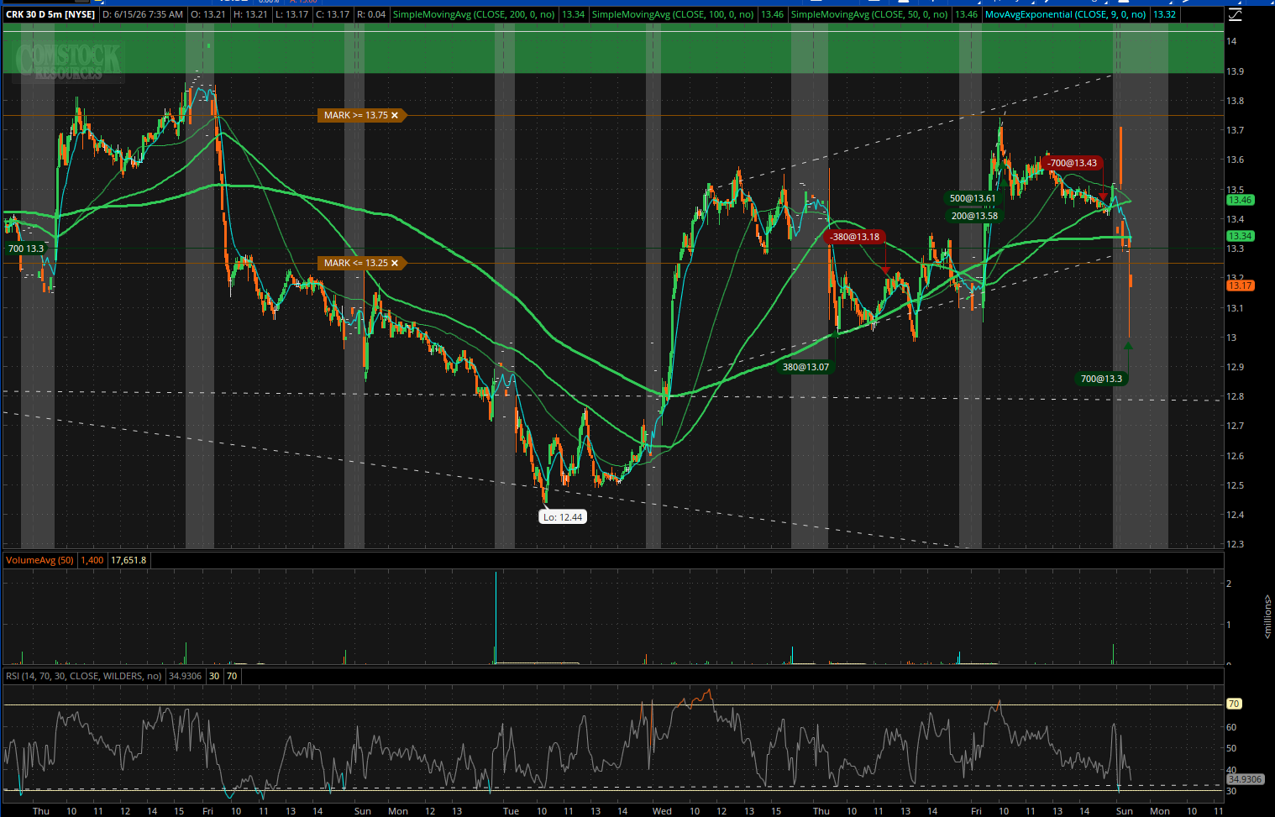The width and height of the screenshot is (1275, 817).
Task: Click the 200 SMA value 13.34 in header
Action: pos(574,14)
